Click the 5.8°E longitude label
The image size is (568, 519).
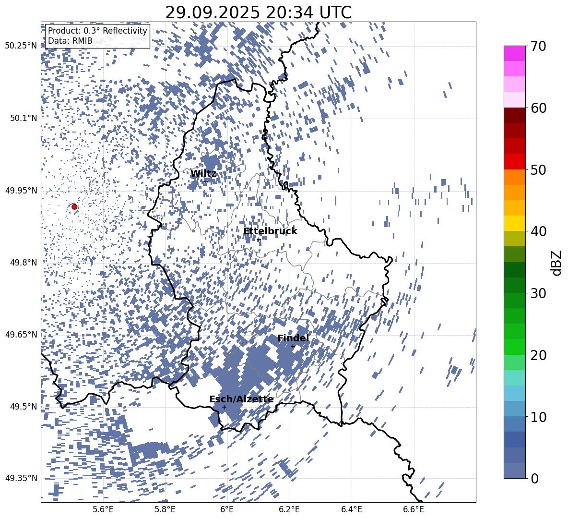click(165, 509)
